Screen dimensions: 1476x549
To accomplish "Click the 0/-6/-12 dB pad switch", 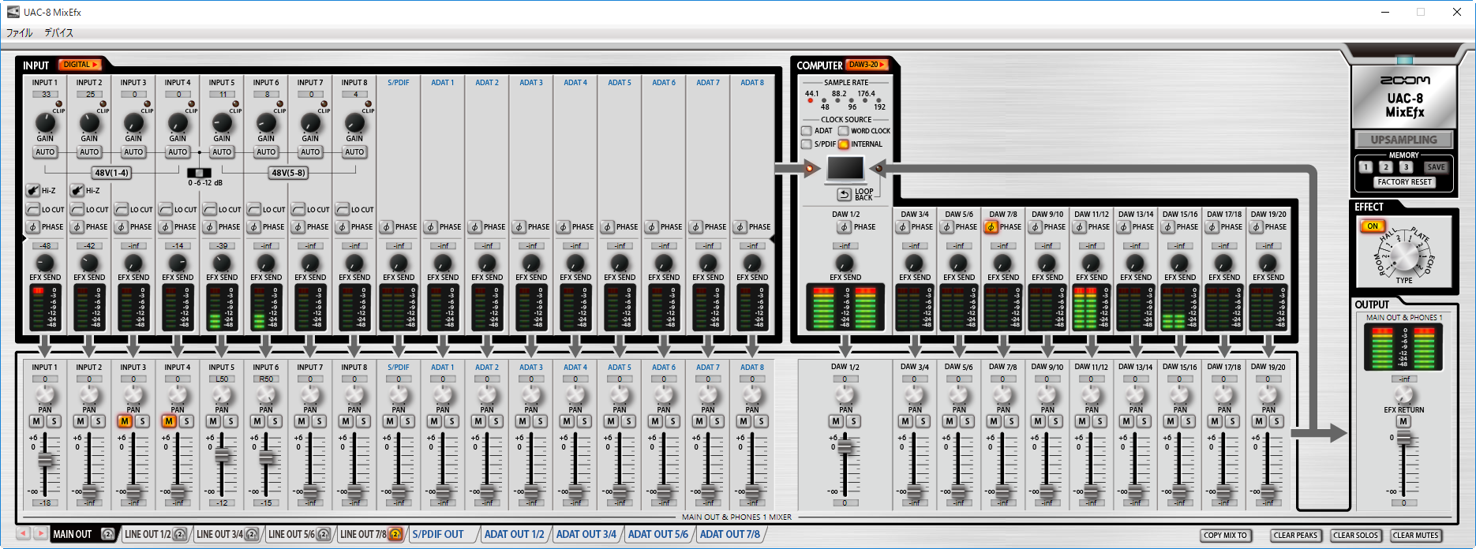I will (199, 173).
